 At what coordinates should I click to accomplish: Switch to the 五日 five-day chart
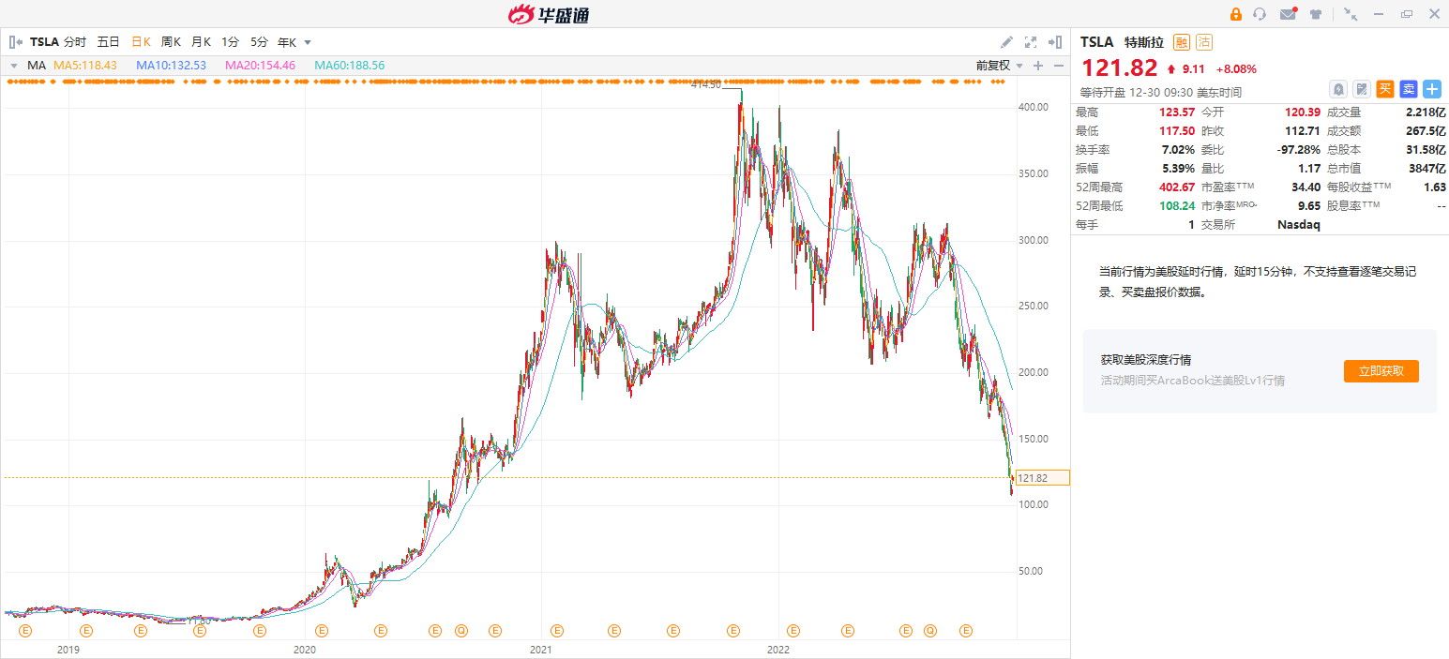[109, 42]
